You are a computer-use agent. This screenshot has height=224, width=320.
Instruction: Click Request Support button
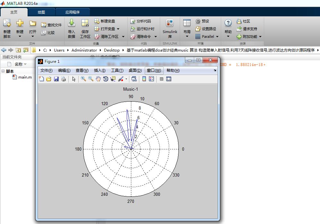coord(247,29)
